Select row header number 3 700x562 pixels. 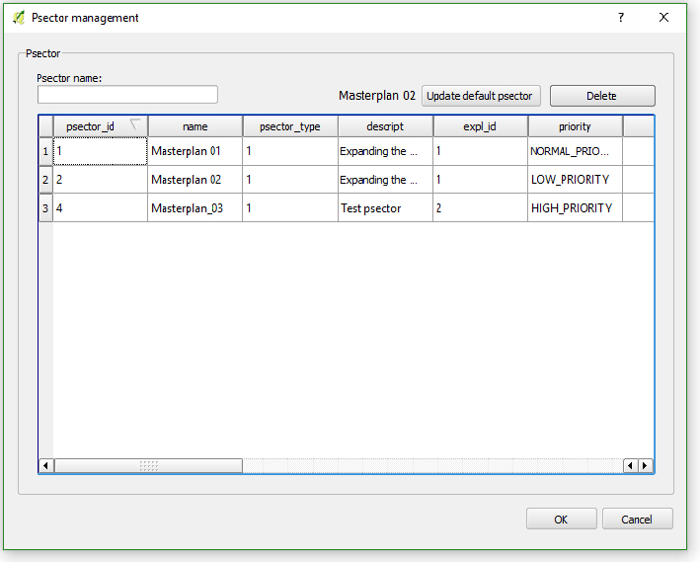[45, 208]
